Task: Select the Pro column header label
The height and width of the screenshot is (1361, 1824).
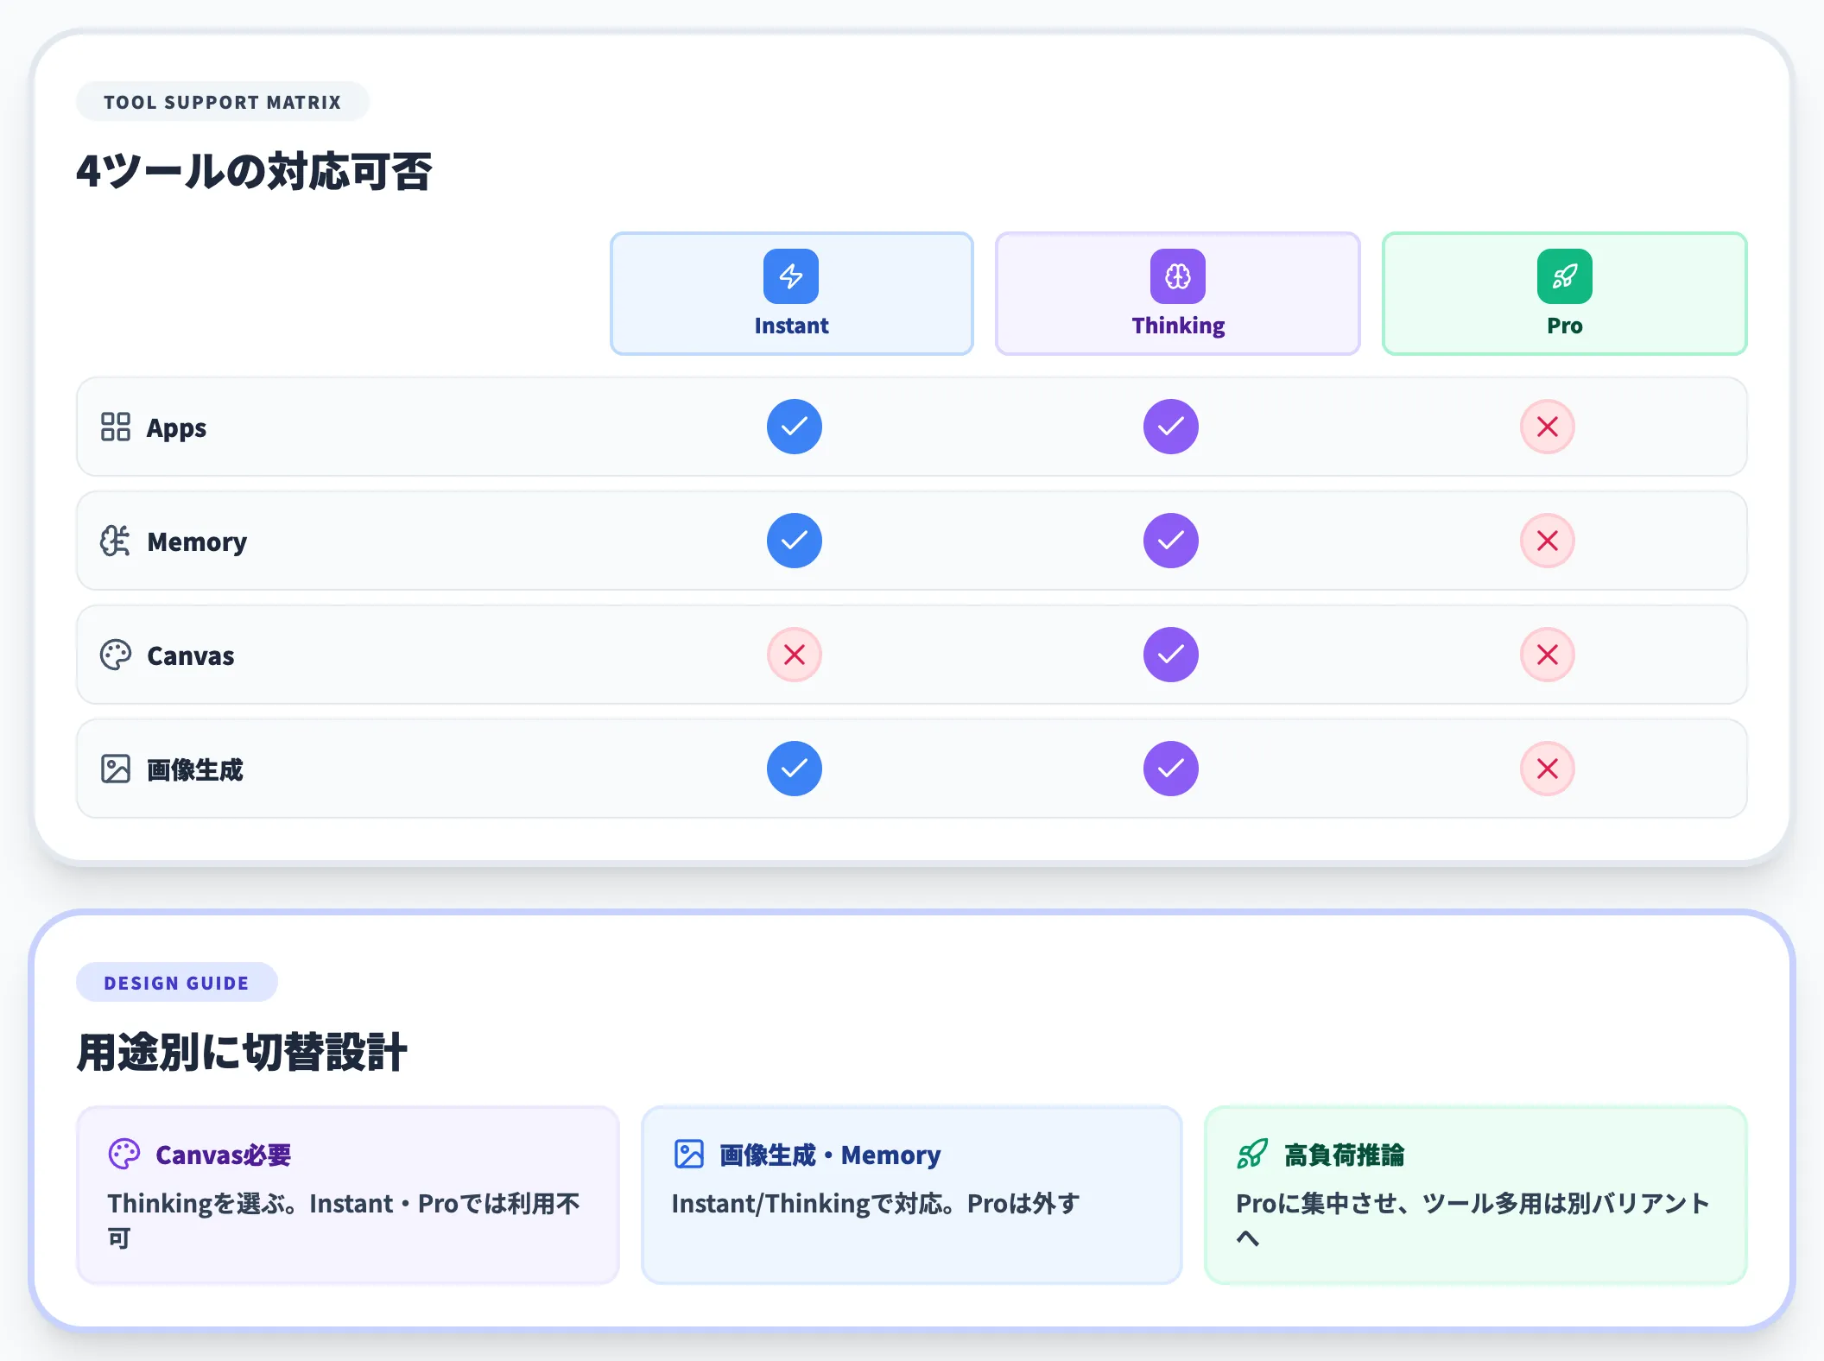Action: coord(1565,326)
